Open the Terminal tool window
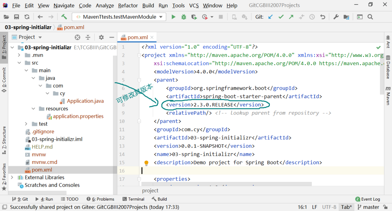Viewport: 392px width, 211px height. [x=134, y=199]
